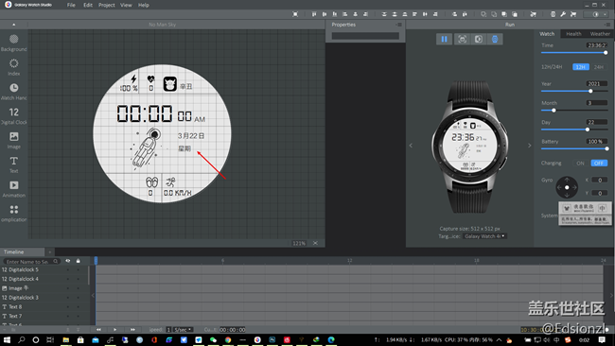615x346 pixels.
Task: Open the Project menu
Action: [107, 5]
